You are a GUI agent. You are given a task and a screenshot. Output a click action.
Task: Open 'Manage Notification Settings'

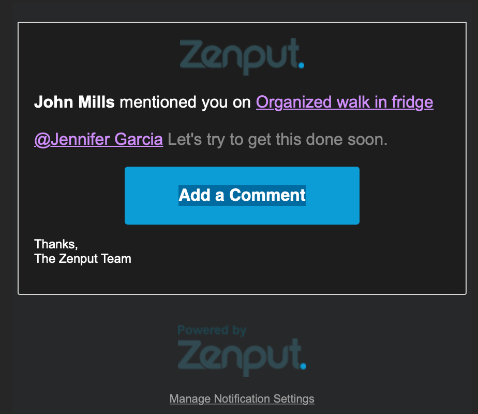click(242, 399)
